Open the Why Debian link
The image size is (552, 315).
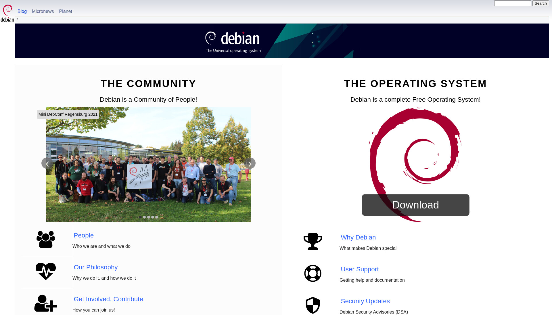(358, 237)
